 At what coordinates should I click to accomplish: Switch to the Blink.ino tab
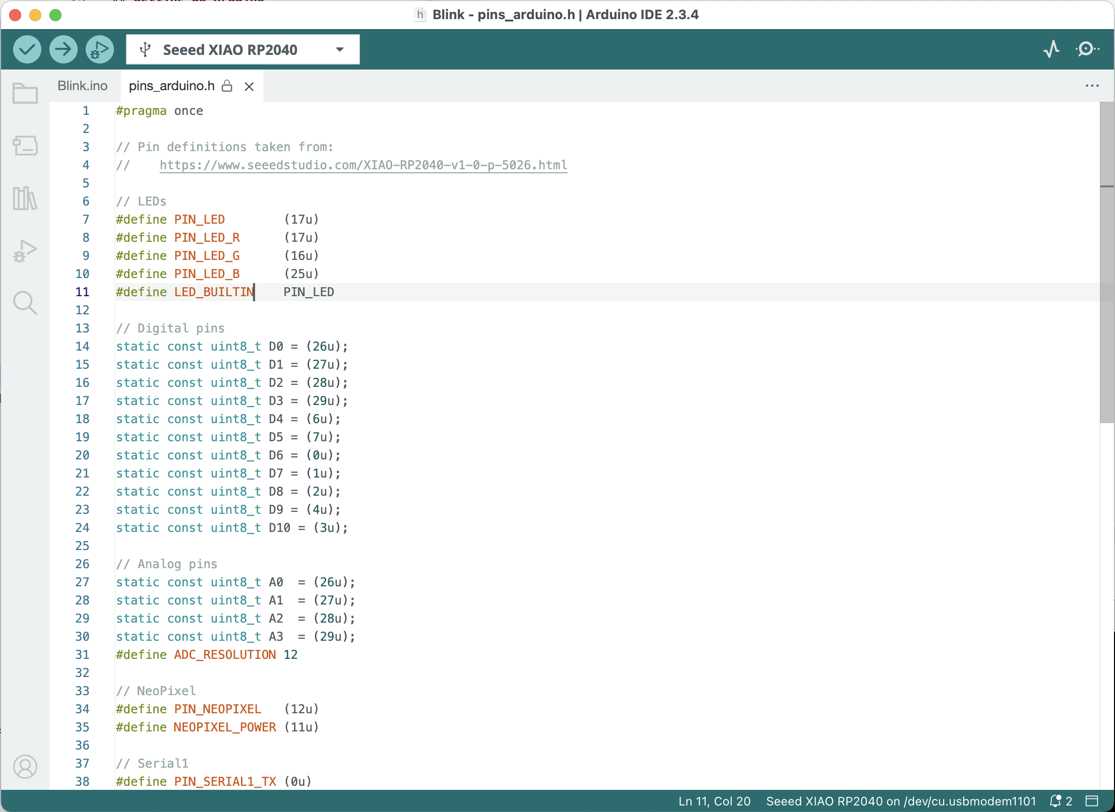point(83,86)
